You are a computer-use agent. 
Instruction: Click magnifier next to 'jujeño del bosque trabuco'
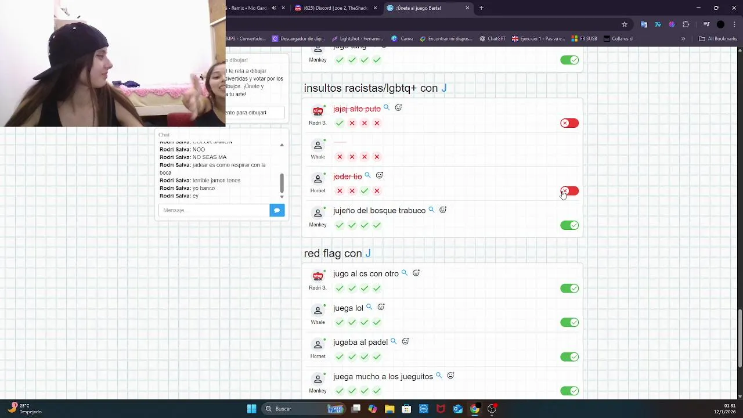point(431,210)
